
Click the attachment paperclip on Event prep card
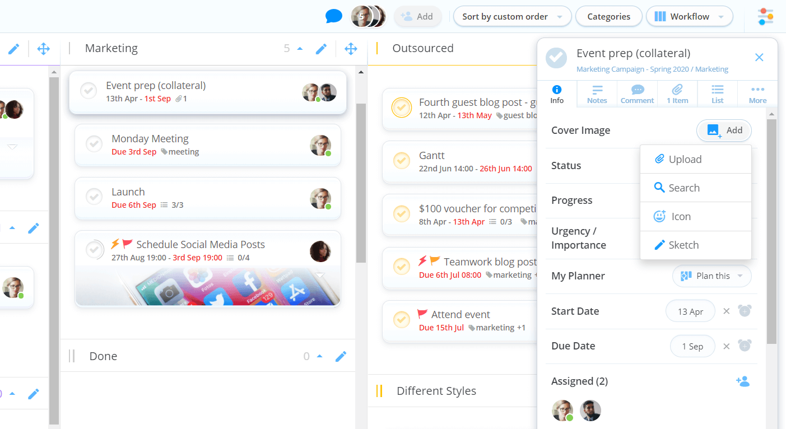pos(179,99)
